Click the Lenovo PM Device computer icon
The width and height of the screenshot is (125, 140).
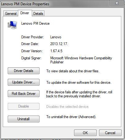(x=12, y=25)
